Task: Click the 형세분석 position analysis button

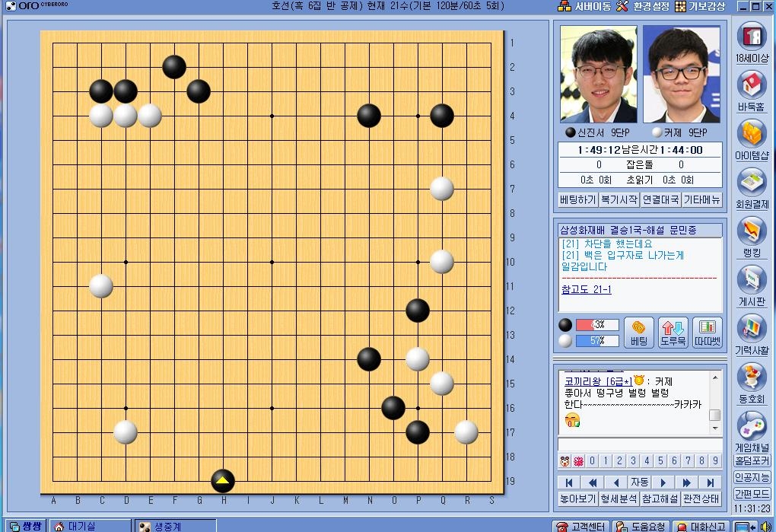Action: 618,499
